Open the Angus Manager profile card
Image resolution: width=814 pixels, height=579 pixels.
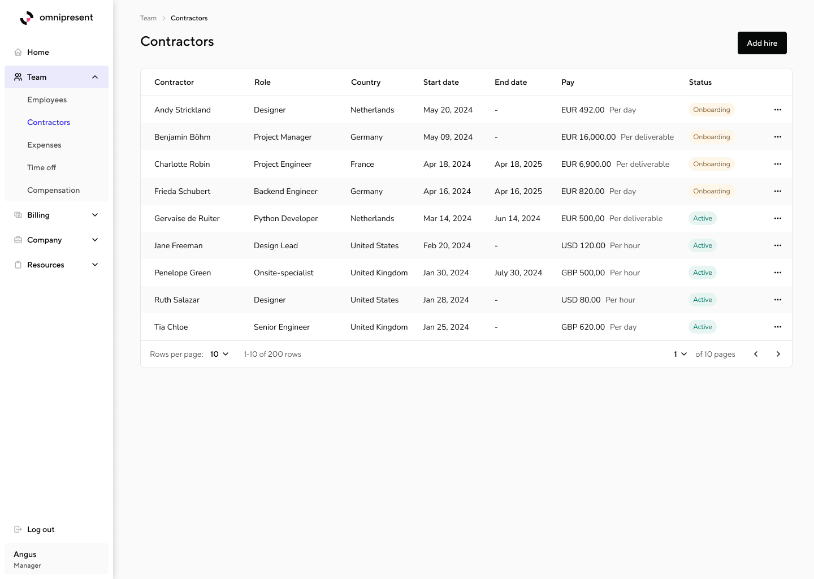(x=57, y=559)
